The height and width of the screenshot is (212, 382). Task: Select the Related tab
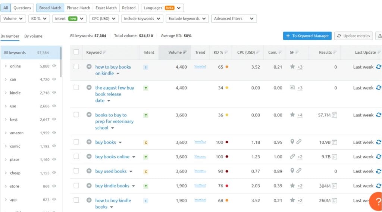click(x=129, y=8)
